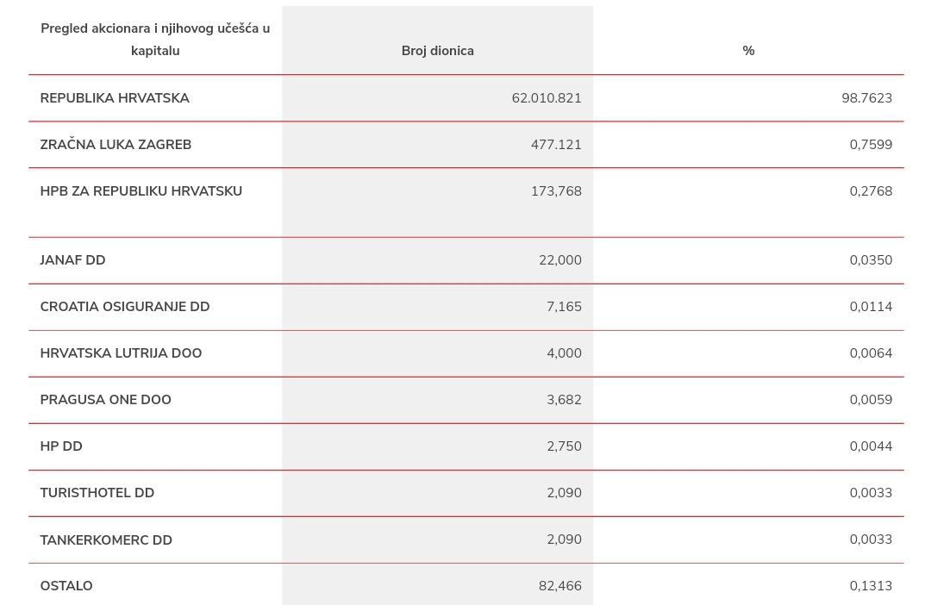
Task: Select the 98.7623 percentage value
Action: pos(866,98)
